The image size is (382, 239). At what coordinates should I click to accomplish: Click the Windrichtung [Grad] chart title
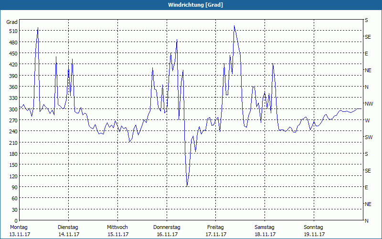point(195,5)
